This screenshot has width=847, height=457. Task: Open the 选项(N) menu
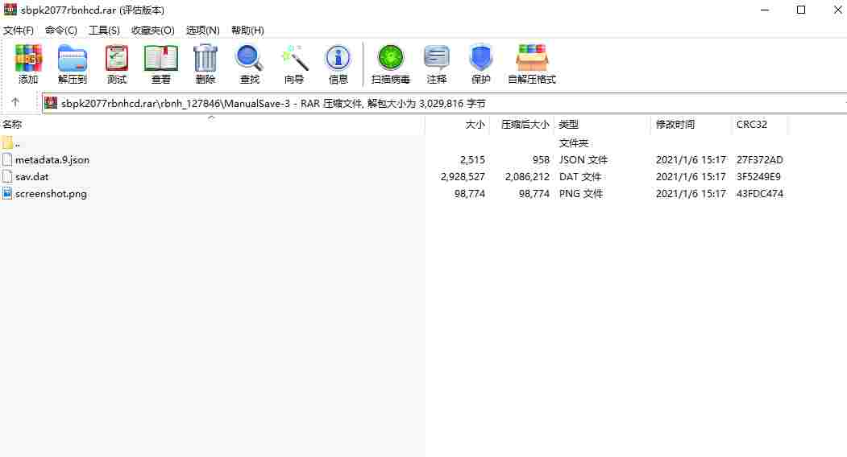click(x=202, y=31)
